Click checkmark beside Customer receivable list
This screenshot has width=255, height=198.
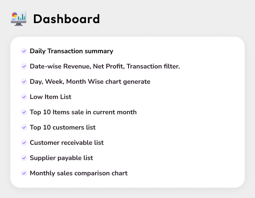pos(24,143)
